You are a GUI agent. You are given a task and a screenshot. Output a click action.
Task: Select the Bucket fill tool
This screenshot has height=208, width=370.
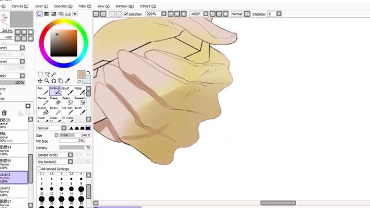point(43,110)
